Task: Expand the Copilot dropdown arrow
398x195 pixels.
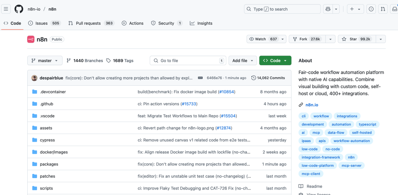Action: click(x=336, y=9)
